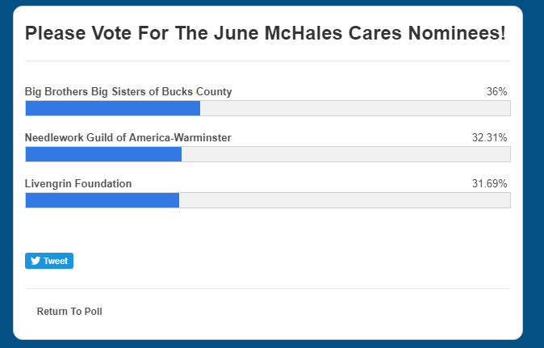Click the June McHales Cares Nominees heading
Screen dimensions: 544x348
click(x=266, y=34)
